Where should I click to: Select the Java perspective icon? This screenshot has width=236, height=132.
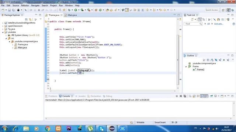[229, 10]
